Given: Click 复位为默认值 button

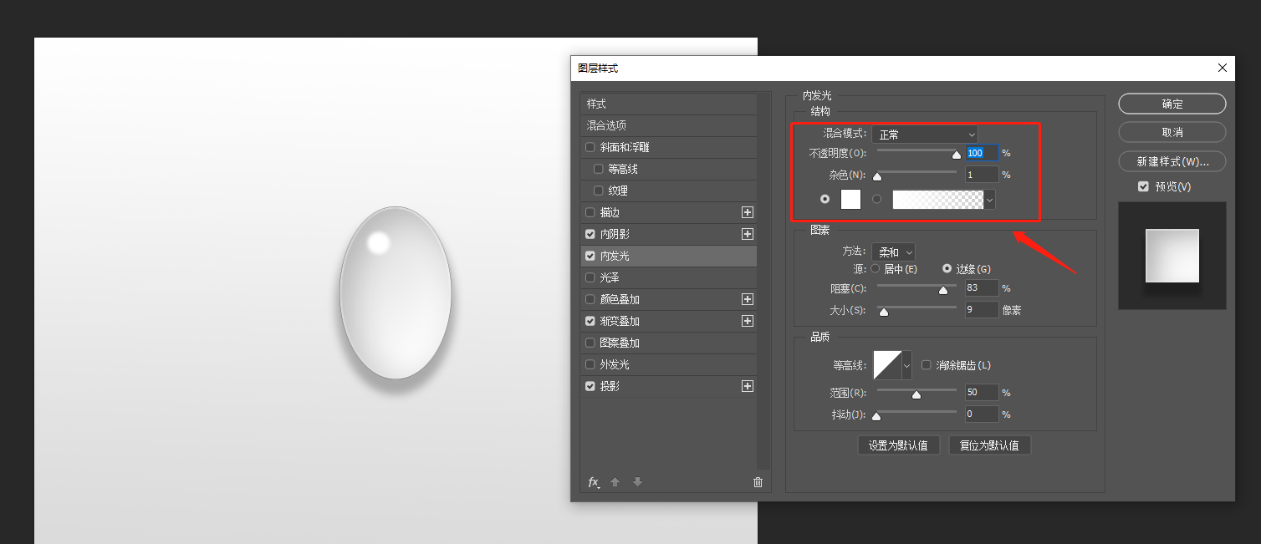Looking at the screenshot, I should point(990,445).
